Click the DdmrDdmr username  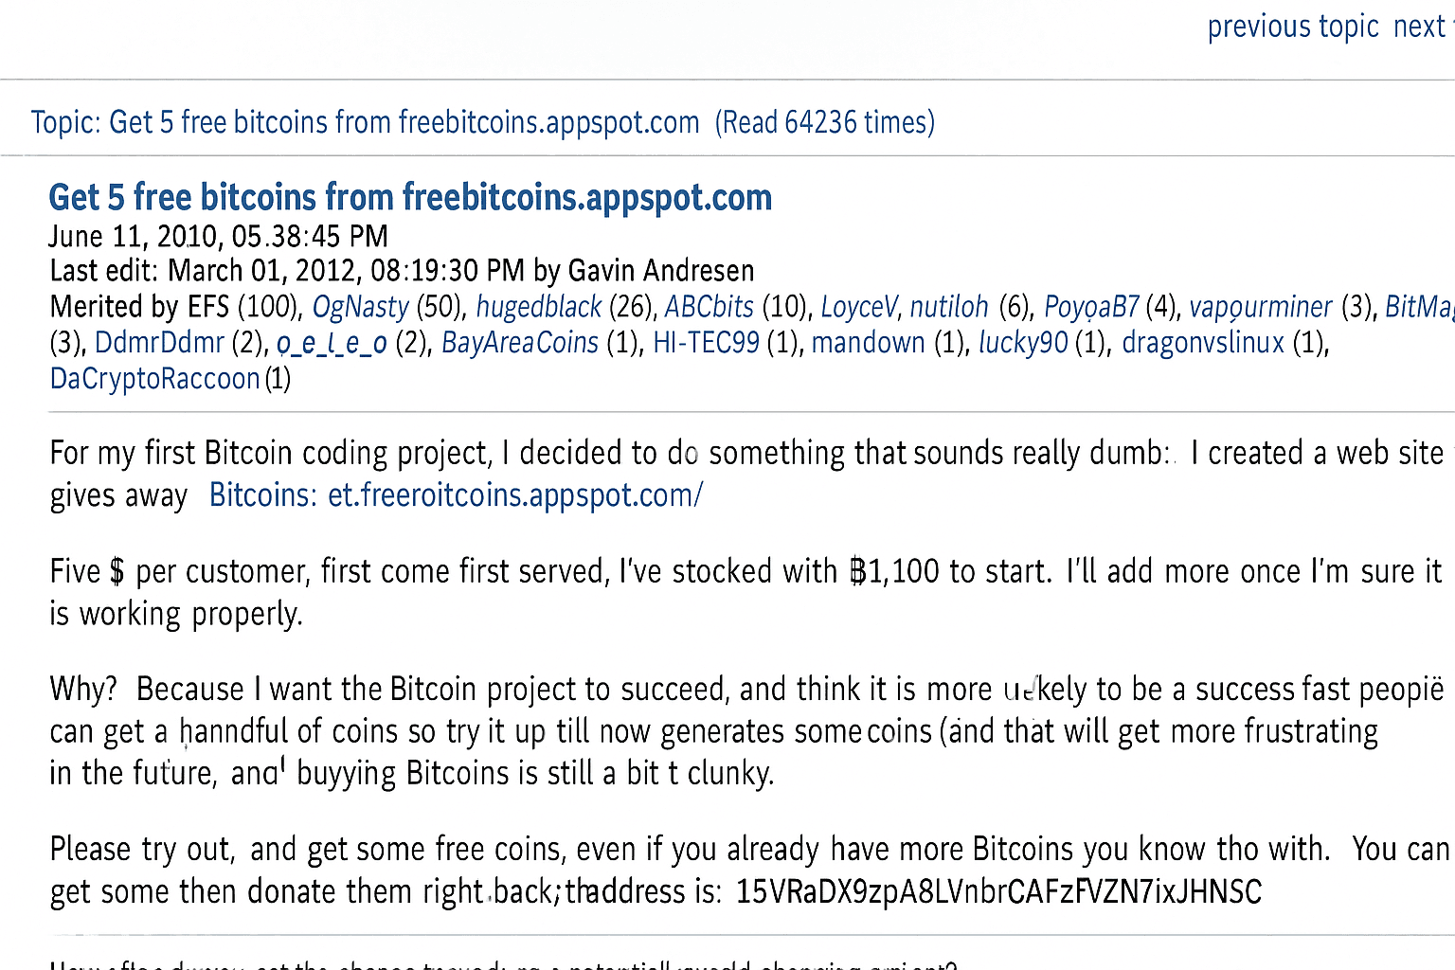[x=159, y=343]
